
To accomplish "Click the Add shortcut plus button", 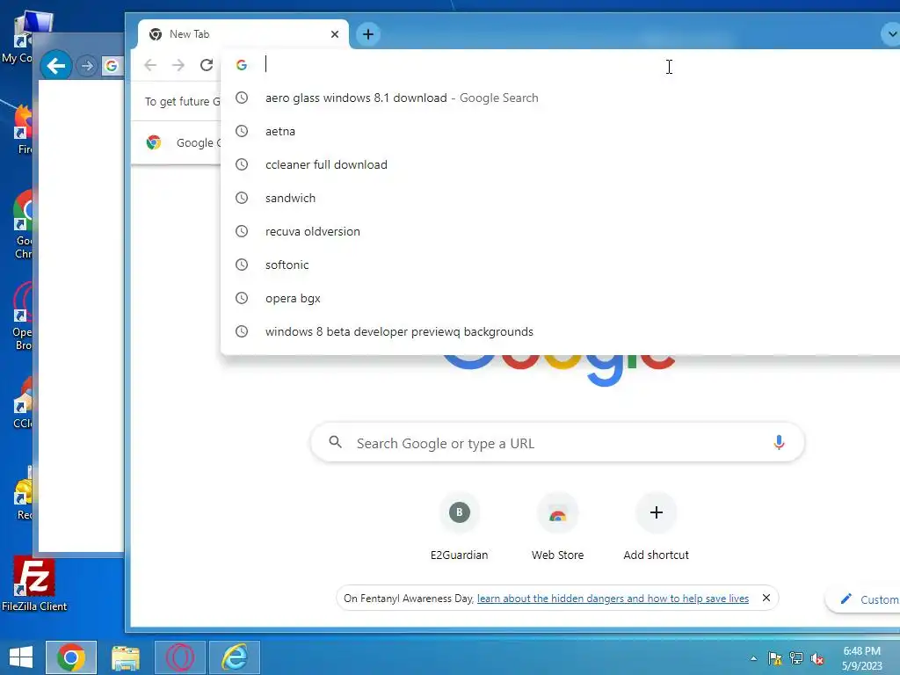I will (656, 512).
